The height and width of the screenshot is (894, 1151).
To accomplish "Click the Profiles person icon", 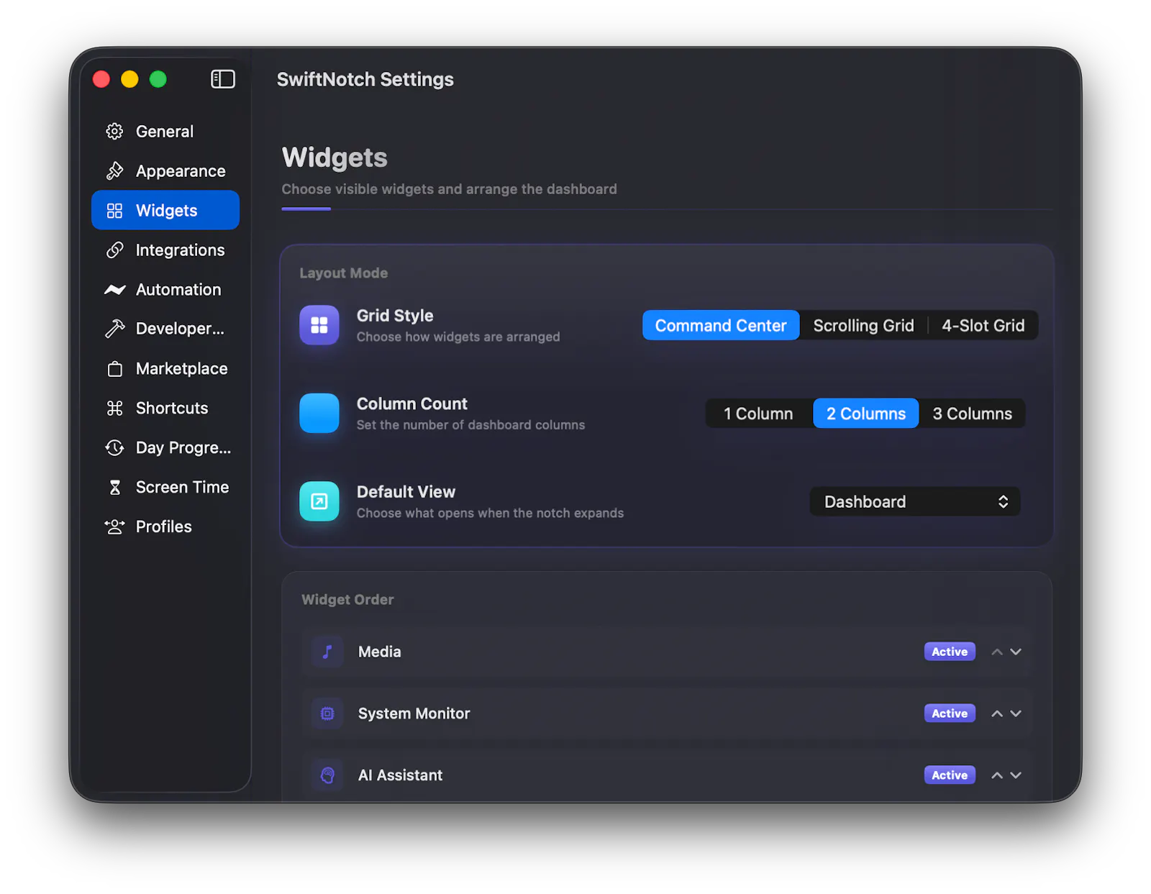I will tap(114, 527).
